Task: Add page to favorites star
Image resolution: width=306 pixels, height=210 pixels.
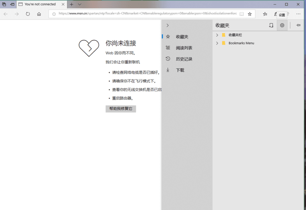Action: 250,14
